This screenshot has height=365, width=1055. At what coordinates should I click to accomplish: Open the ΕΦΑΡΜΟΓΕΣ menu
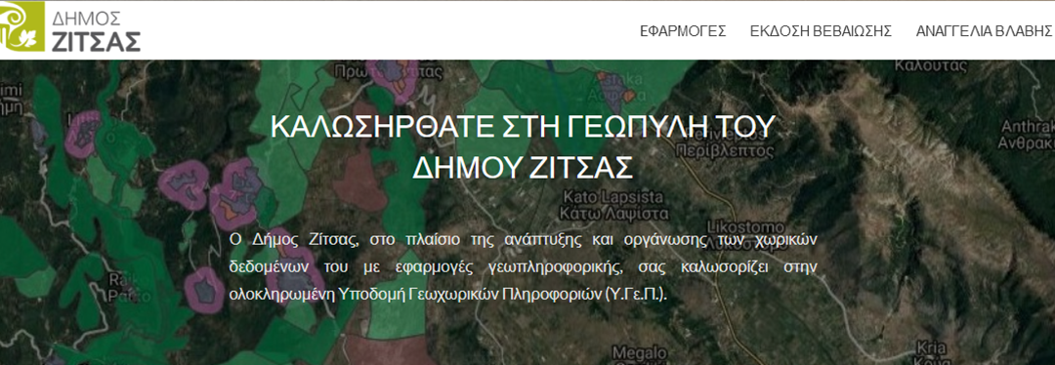tap(683, 31)
